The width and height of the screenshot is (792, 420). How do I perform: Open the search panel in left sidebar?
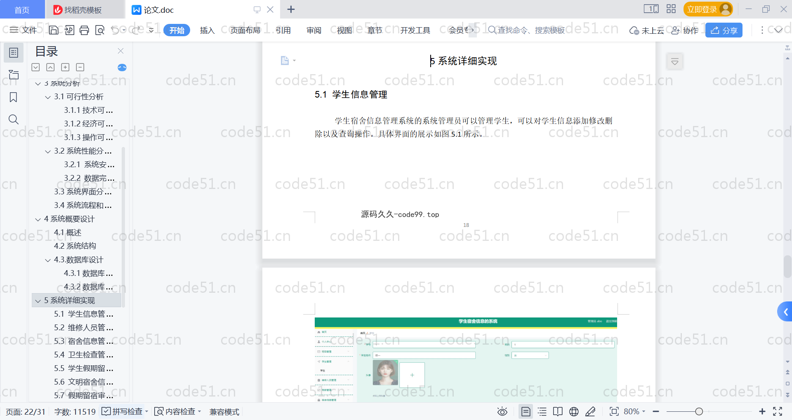(13, 119)
